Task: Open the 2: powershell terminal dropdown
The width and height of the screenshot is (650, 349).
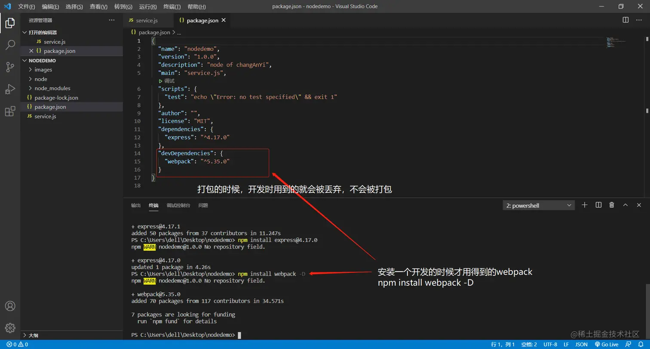Action: point(538,205)
